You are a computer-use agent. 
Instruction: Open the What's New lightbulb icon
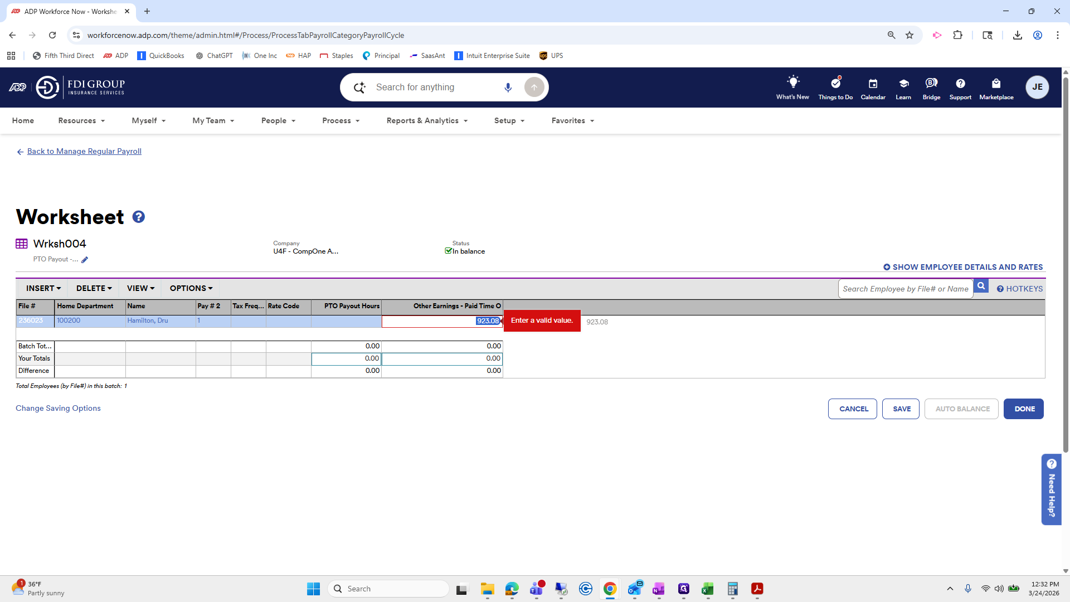(x=792, y=82)
